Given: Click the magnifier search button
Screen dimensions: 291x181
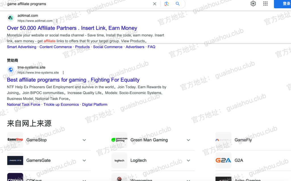Looking at the screenshot, I should 178,4.
